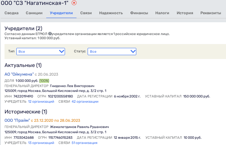The width and height of the screenshot is (226, 145).
Task: Open the 12 организаций link under Ойкумена
Action: [41, 102]
